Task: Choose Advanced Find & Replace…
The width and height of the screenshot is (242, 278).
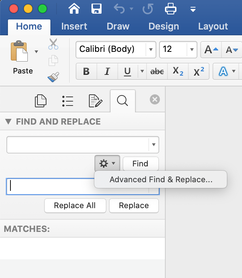Action: [161, 179]
